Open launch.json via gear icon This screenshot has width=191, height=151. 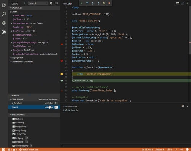(x=51, y=3)
